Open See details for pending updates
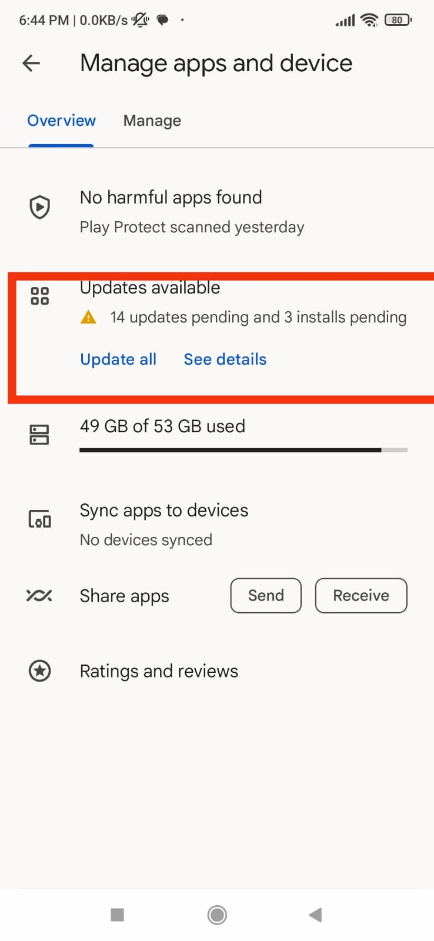434x941 pixels. (x=225, y=359)
